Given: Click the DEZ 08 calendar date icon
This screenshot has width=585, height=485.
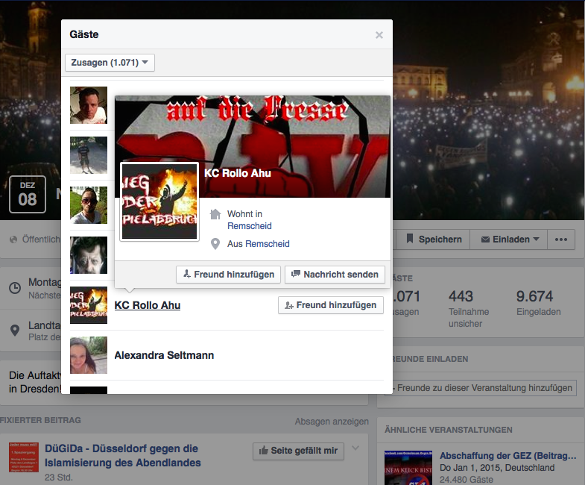Looking at the screenshot, I should (x=28, y=193).
